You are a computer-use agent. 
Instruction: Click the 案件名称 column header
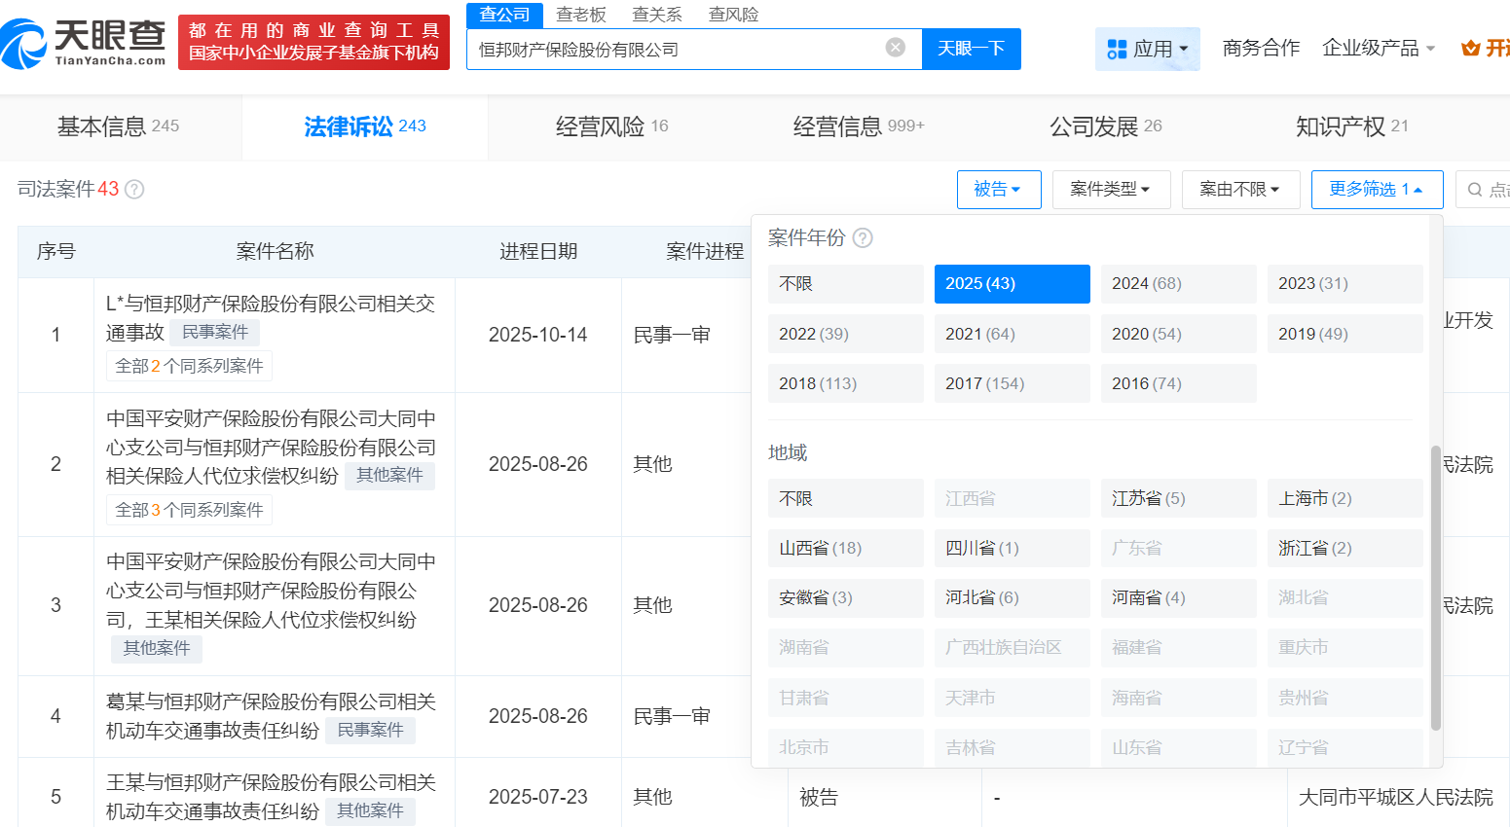(276, 252)
